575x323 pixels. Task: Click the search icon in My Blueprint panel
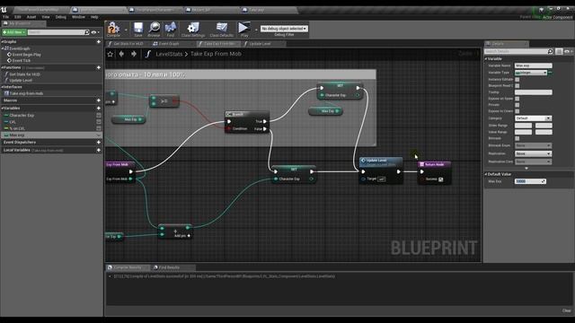point(87,32)
